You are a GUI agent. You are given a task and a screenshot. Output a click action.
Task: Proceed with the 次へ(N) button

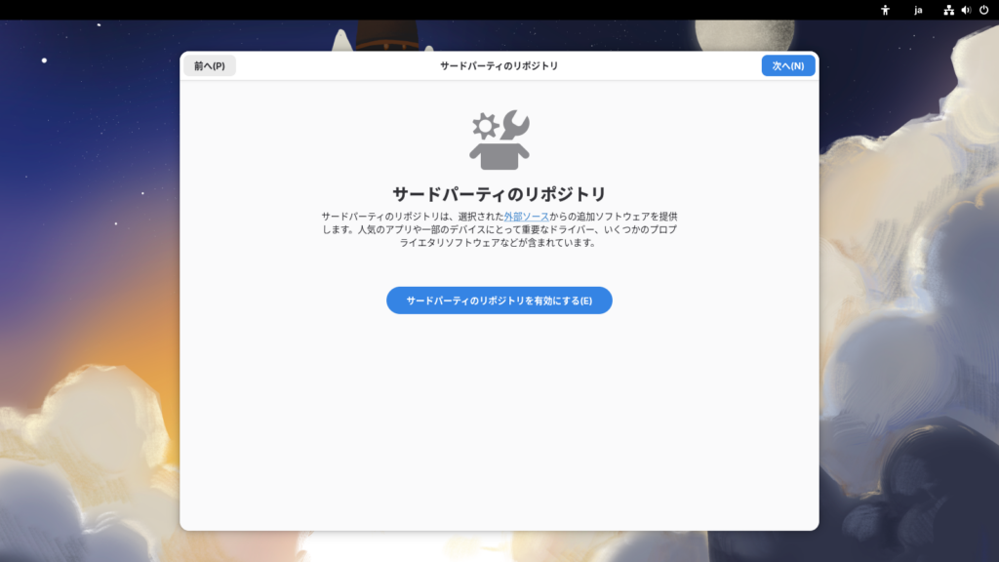787,65
